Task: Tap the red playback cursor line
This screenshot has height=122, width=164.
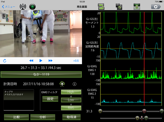Action: (x=144, y=59)
